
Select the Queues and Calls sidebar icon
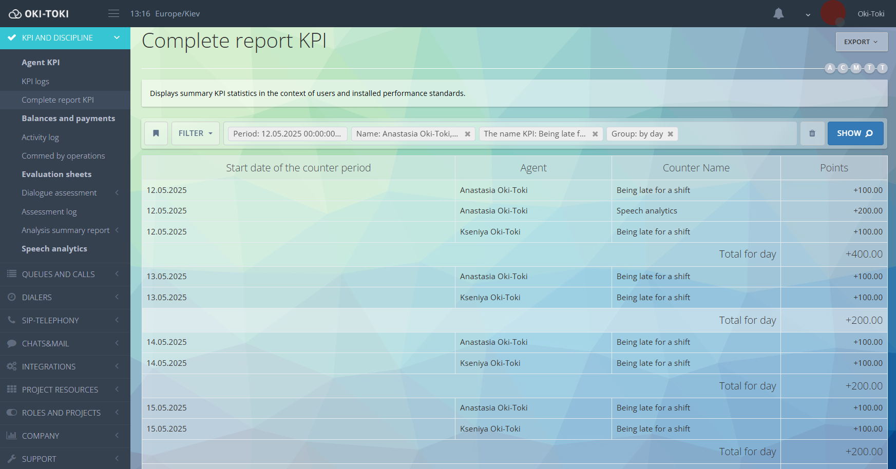coord(11,274)
